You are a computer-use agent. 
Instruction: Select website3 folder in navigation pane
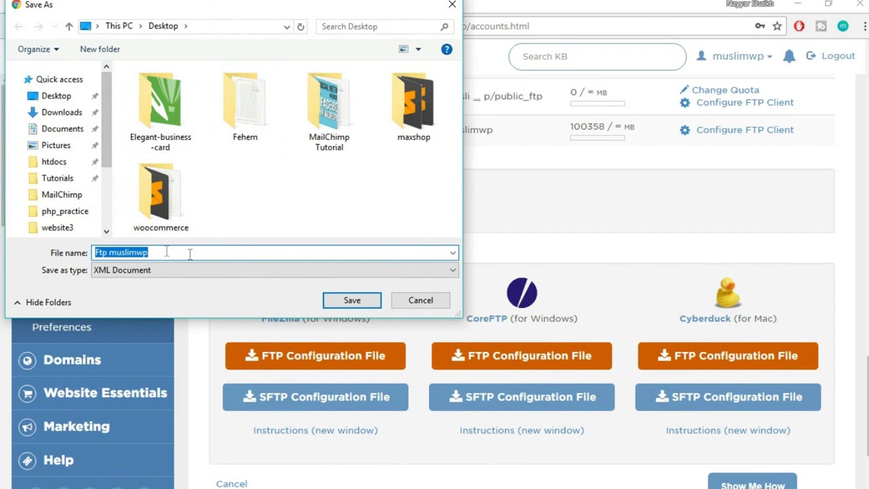click(x=57, y=228)
